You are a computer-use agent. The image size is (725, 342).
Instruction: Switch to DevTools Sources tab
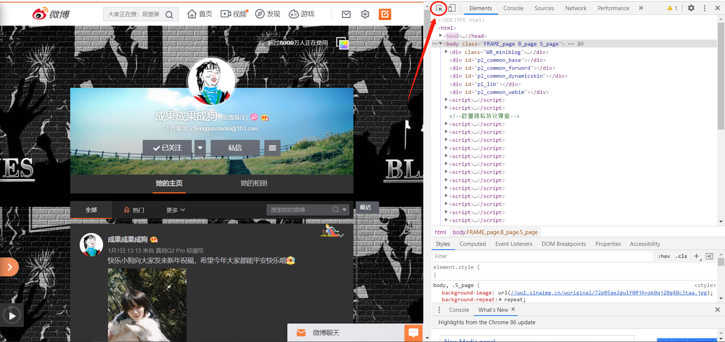click(544, 8)
